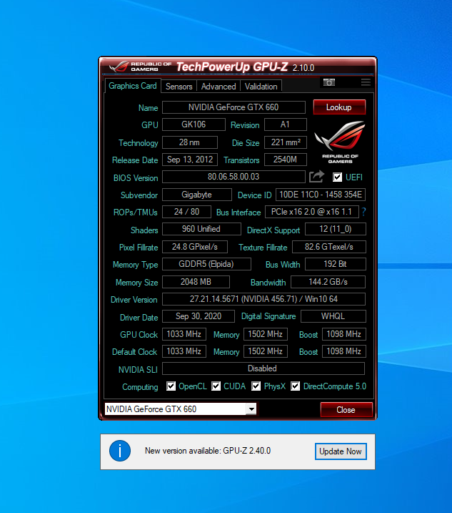Click the blue info icon in update notice
Viewport: 452px width, 513px height.
point(120,451)
